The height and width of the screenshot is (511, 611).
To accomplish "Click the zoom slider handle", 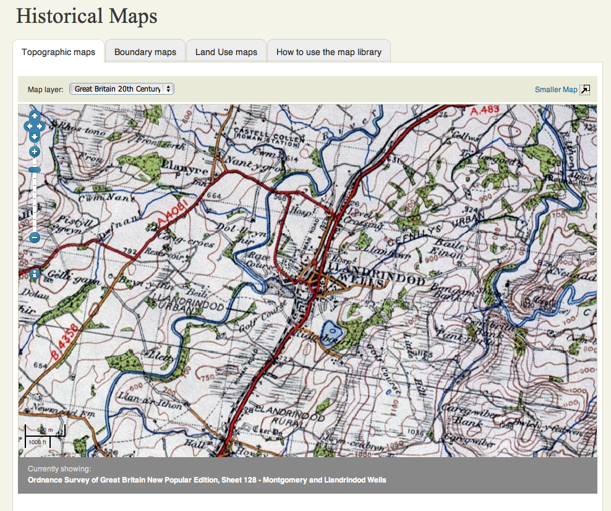I will (35, 170).
